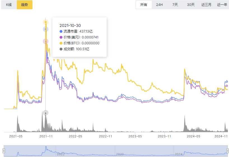Click the gray volume marker on cursor line
229x157 pixels.
[x=46, y=113]
